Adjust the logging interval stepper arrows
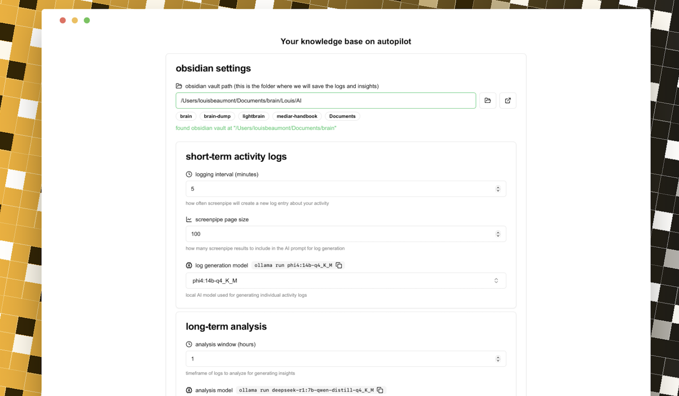The height and width of the screenshot is (396, 679). click(498, 189)
